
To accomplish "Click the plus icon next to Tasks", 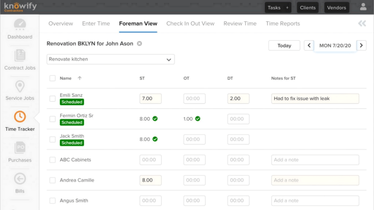I will [287, 8].
